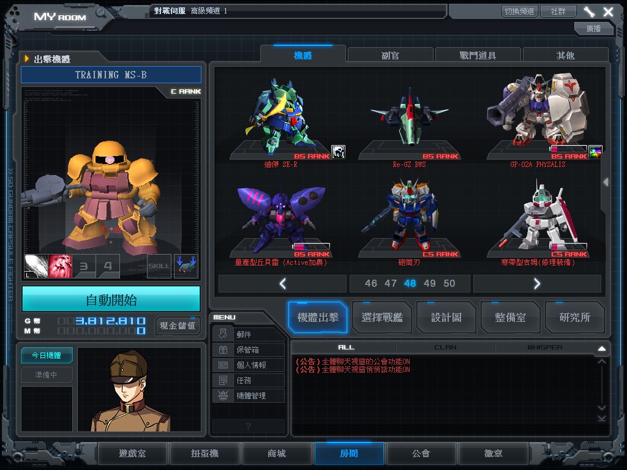Select page 49 of unit list
Viewport: 627px width, 470px height.
(x=429, y=283)
